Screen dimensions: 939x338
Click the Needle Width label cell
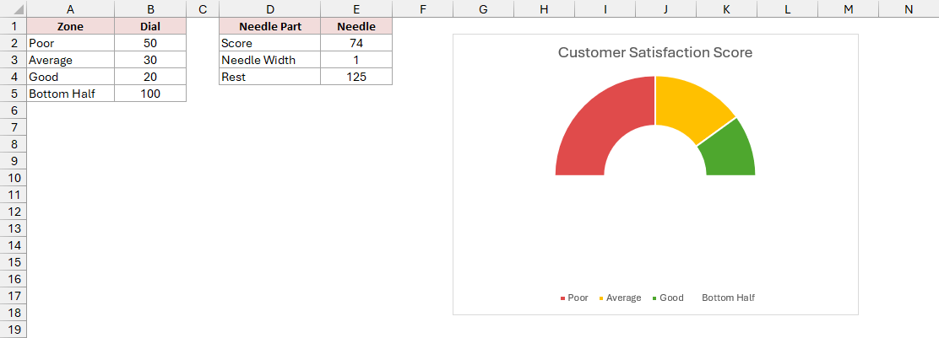coord(269,60)
